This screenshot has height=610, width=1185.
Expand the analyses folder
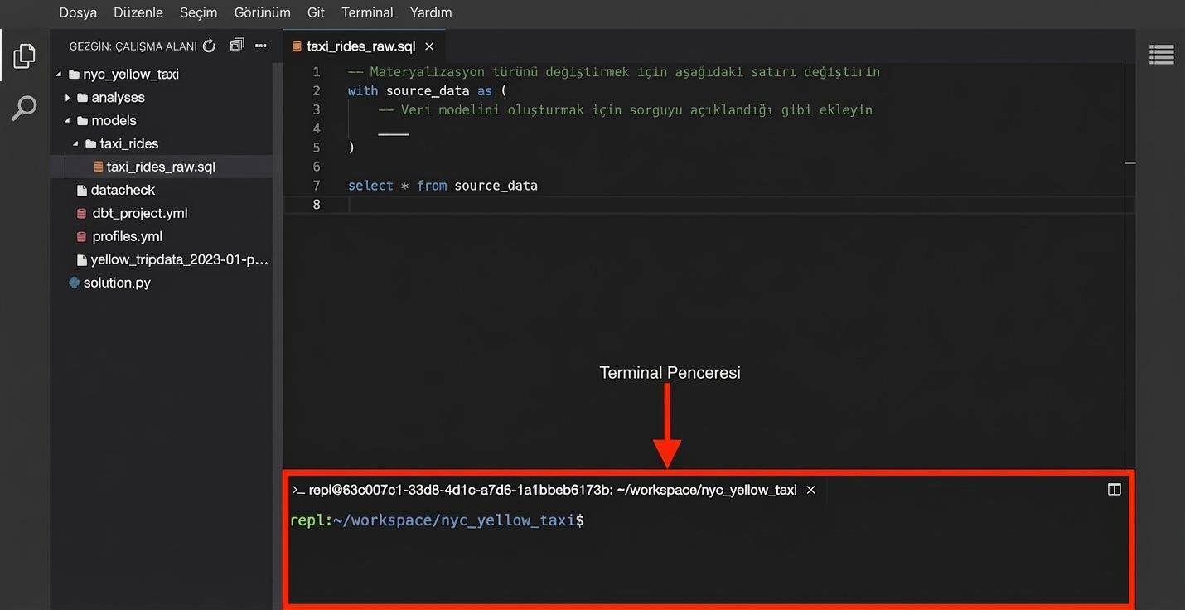[69, 97]
